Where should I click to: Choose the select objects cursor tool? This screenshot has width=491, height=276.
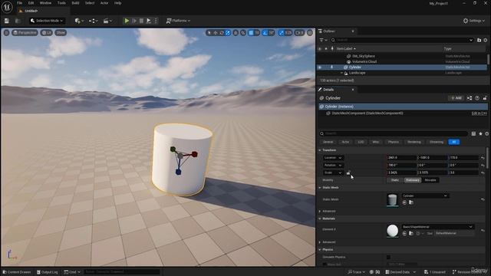(x=209, y=32)
